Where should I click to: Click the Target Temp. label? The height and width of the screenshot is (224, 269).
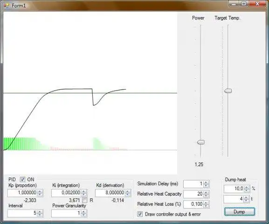[228, 18]
